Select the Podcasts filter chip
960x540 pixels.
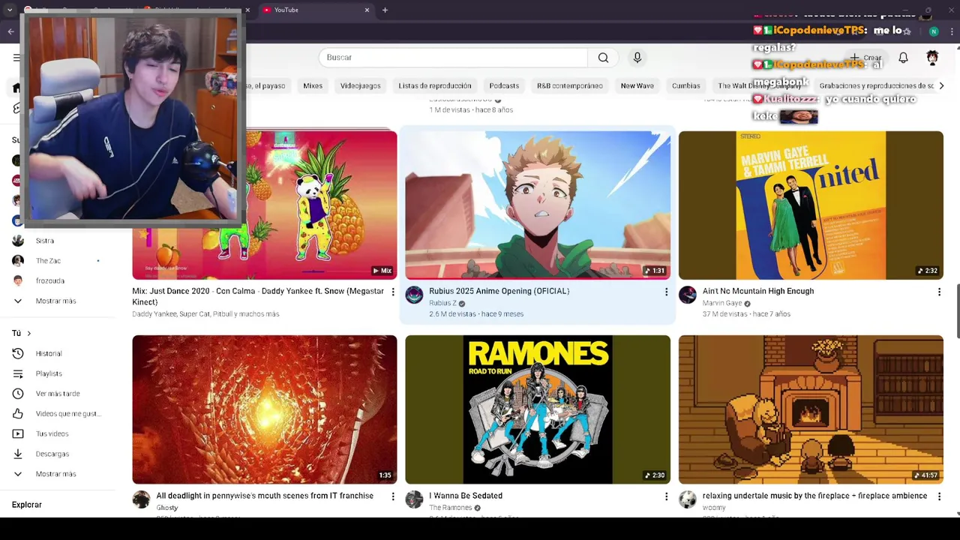tap(504, 85)
